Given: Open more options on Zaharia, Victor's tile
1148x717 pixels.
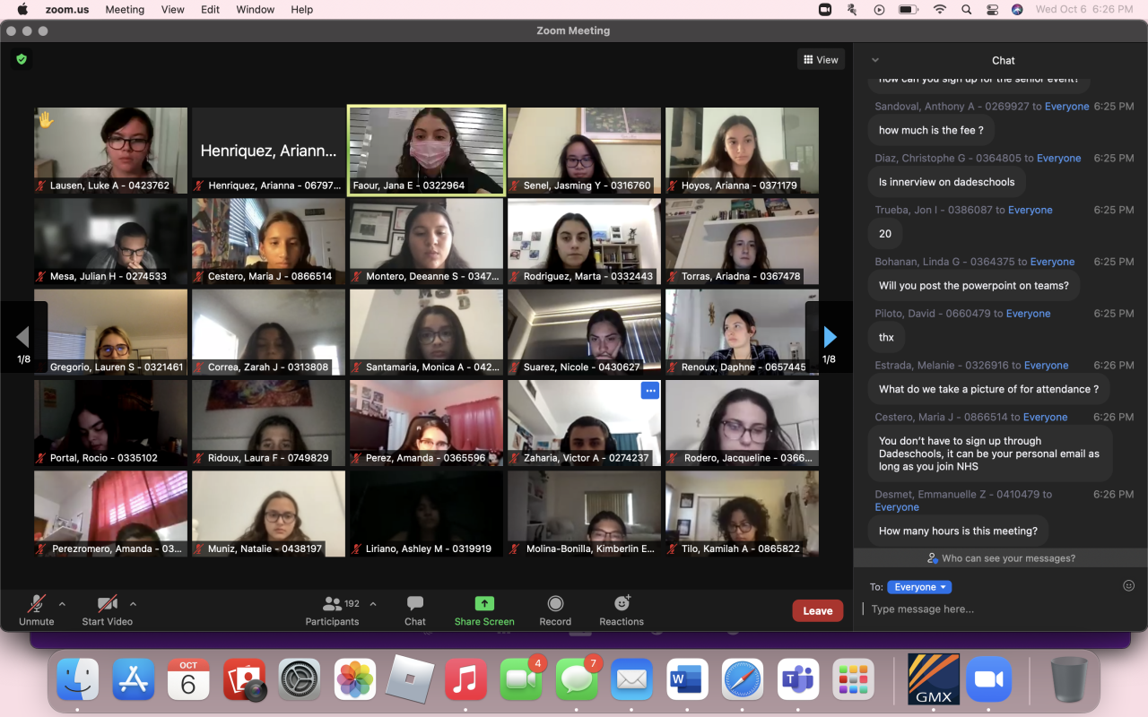Looking at the screenshot, I should click(650, 391).
